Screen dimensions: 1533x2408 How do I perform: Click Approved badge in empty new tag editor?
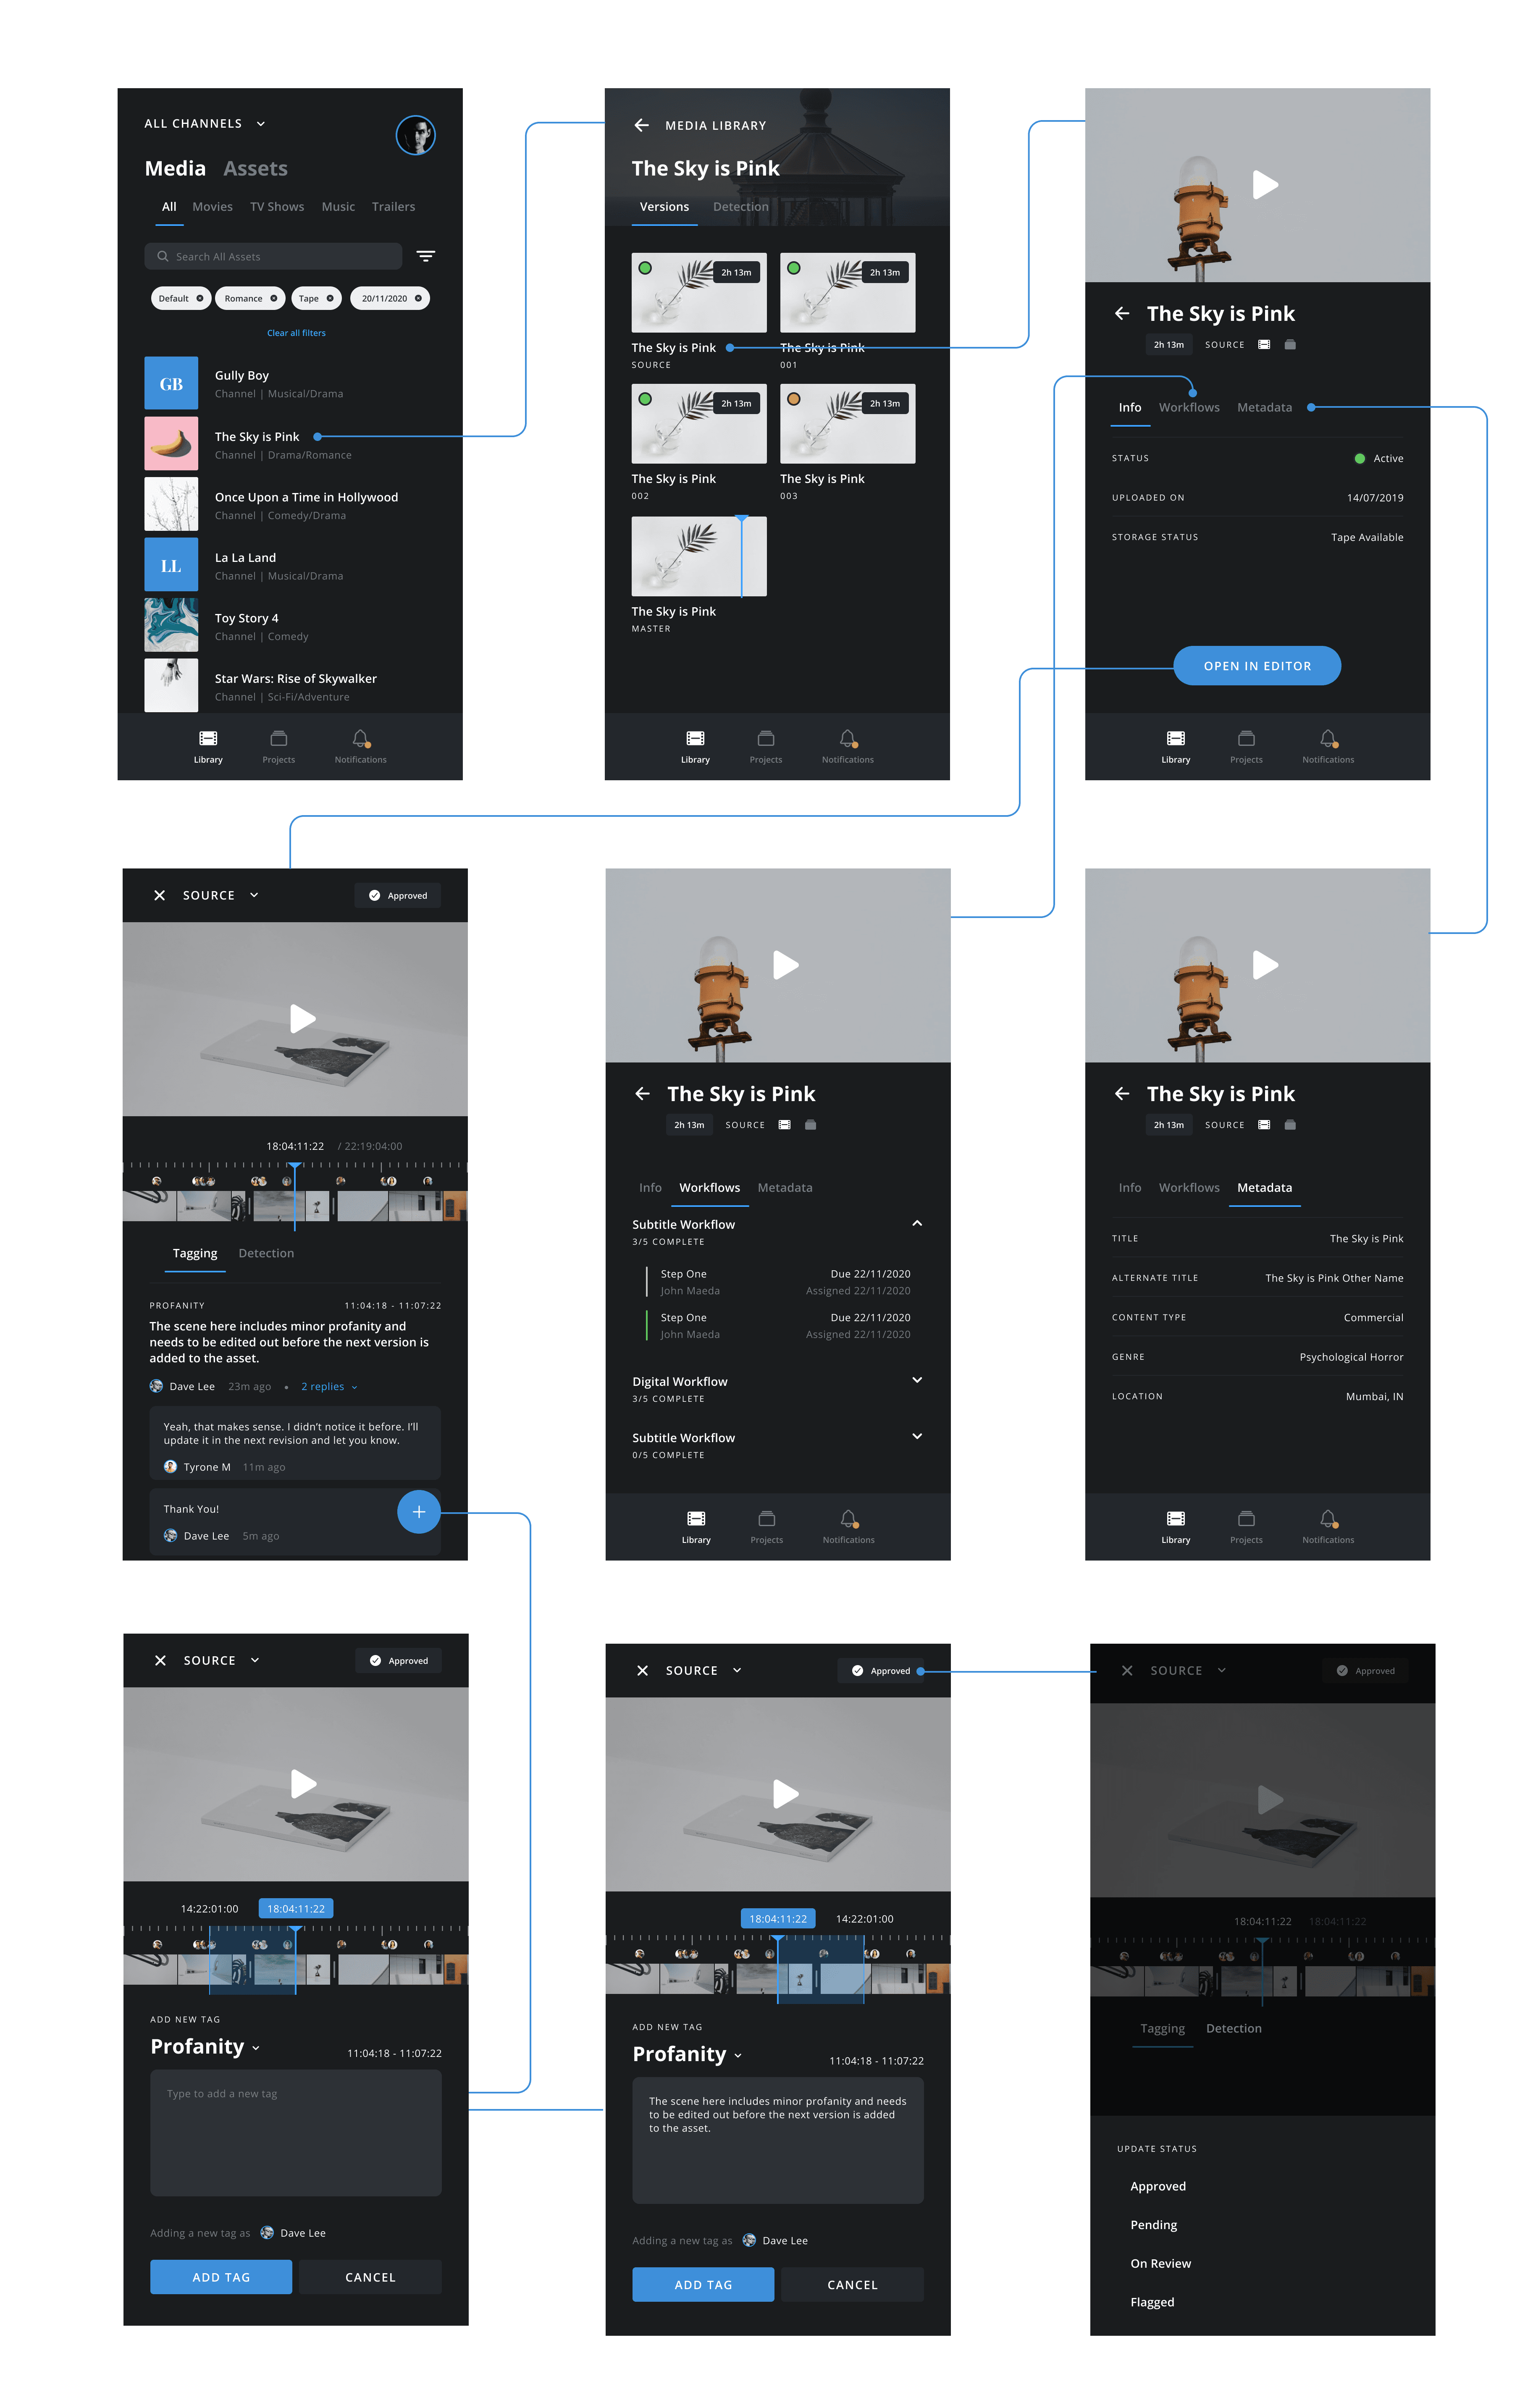[398, 1660]
